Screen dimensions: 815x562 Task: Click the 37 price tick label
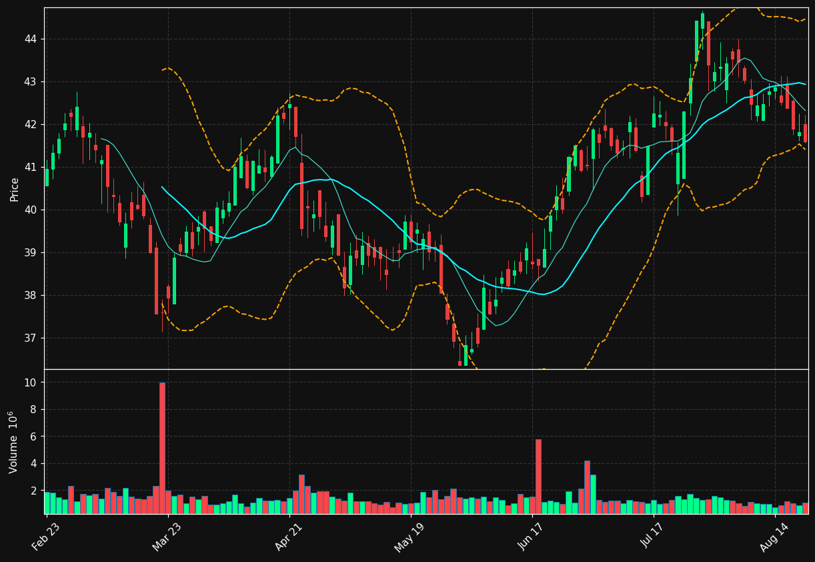[x=31, y=338]
